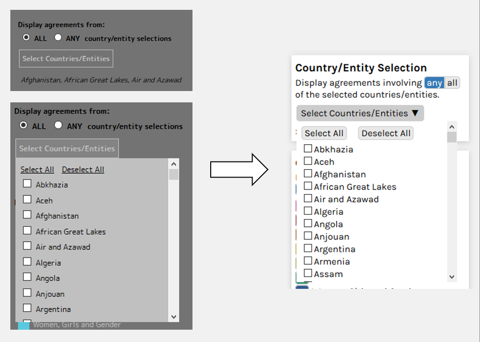
Task: Click Select Countries/Entities in the top gray panel
Action: (66, 59)
